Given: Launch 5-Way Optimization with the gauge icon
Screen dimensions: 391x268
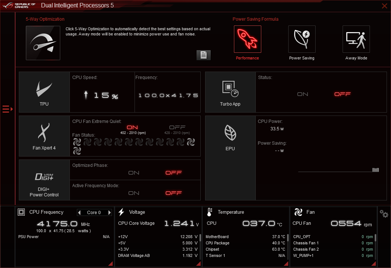Looking at the screenshot, I should click(x=43, y=43).
